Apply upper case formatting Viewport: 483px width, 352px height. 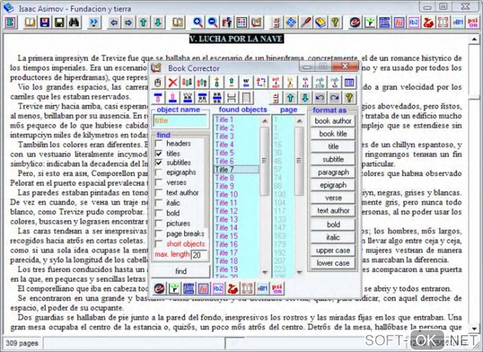click(333, 250)
